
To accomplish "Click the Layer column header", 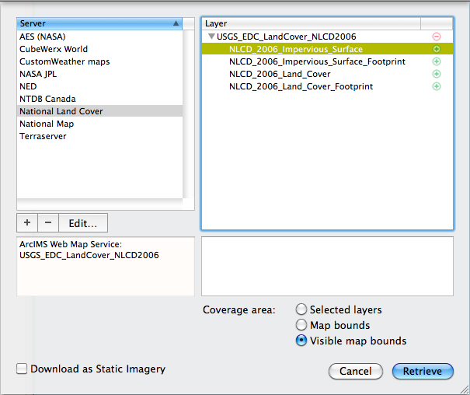I will pyautogui.click(x=312, y=23).
